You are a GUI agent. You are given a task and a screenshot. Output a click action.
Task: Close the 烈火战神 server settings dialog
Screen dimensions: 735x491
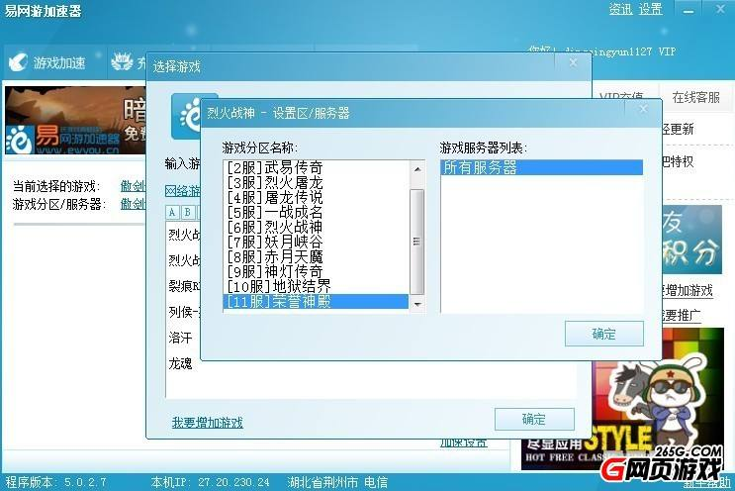pyautogui.click(x=643, y=109)
